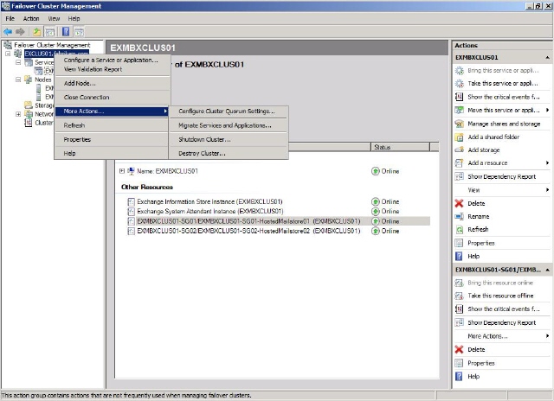The width and height of the screenshot is (554, 401).
Task: Click the Rename icon in Actions pane
Action: 459,217
